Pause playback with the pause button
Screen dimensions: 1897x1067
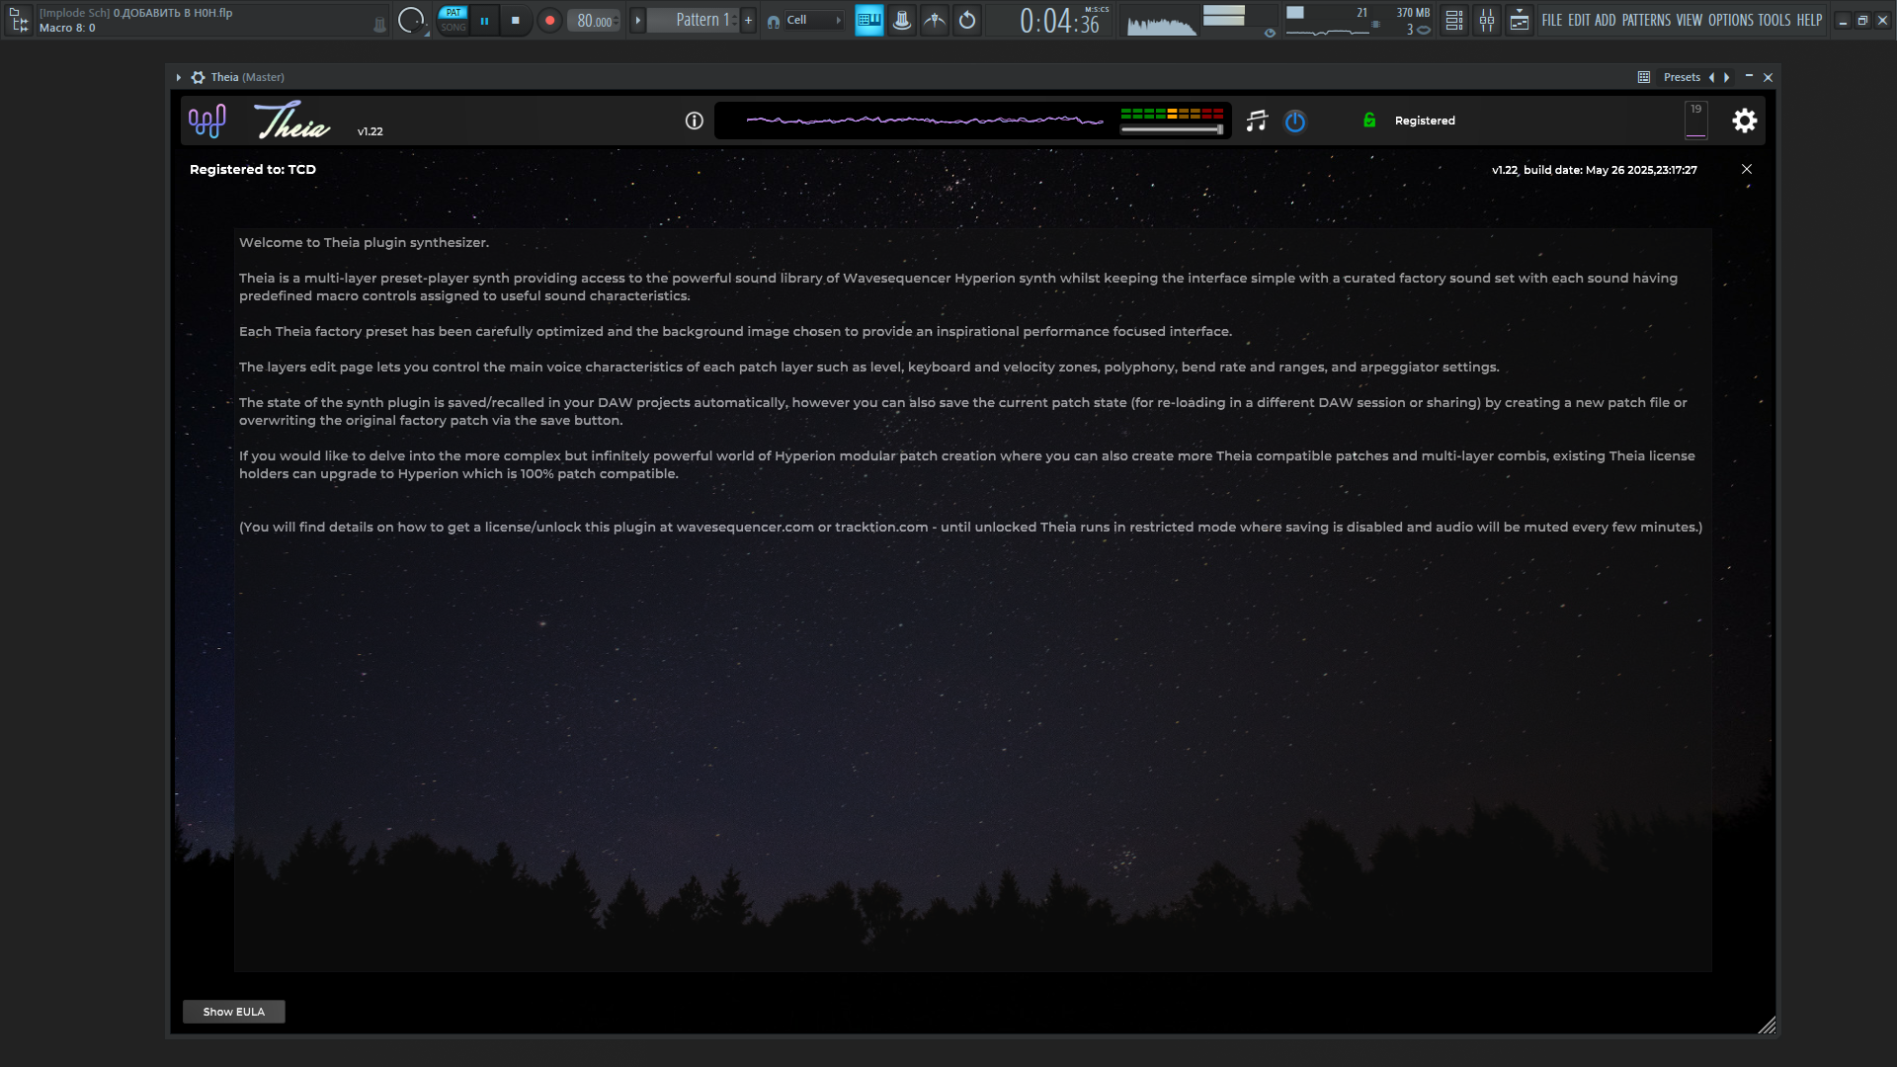pyautogui.click(x=484, y=20)
